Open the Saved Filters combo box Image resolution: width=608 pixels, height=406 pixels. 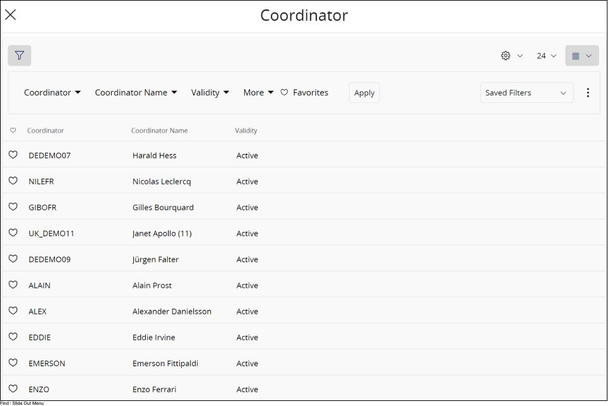click(526, 93)
